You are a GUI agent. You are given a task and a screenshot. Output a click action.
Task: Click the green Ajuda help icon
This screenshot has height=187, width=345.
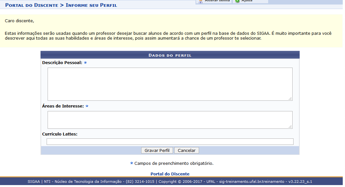237,1
